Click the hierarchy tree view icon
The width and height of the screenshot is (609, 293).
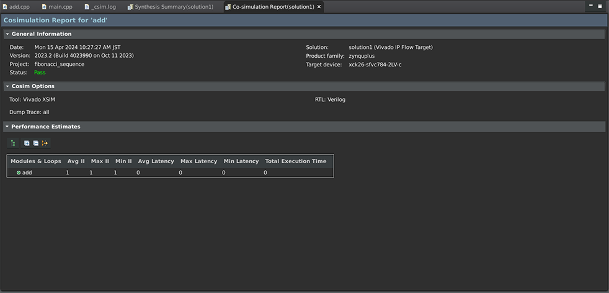click(x=12, y=143)
